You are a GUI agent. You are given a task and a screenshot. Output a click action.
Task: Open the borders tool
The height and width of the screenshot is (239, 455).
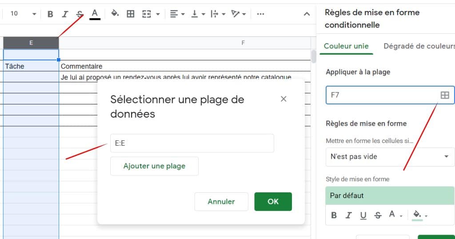(131, 14)
